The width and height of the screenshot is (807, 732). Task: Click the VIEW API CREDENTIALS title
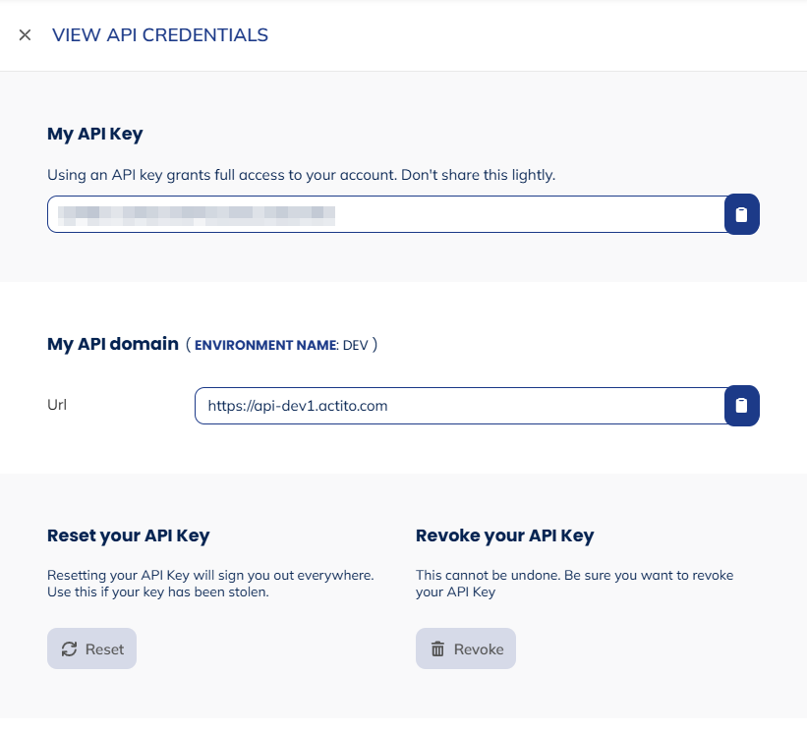[159, 34]
